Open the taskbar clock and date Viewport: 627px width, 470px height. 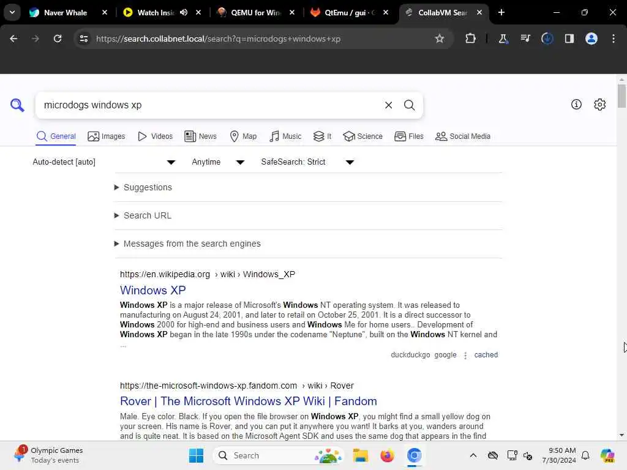coord(558,455)
